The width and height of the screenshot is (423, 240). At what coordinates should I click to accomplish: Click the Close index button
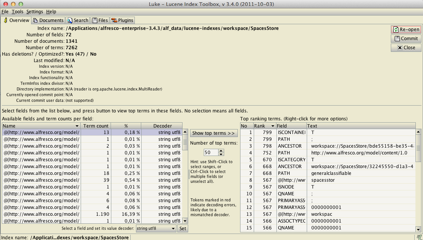[406, 48]
